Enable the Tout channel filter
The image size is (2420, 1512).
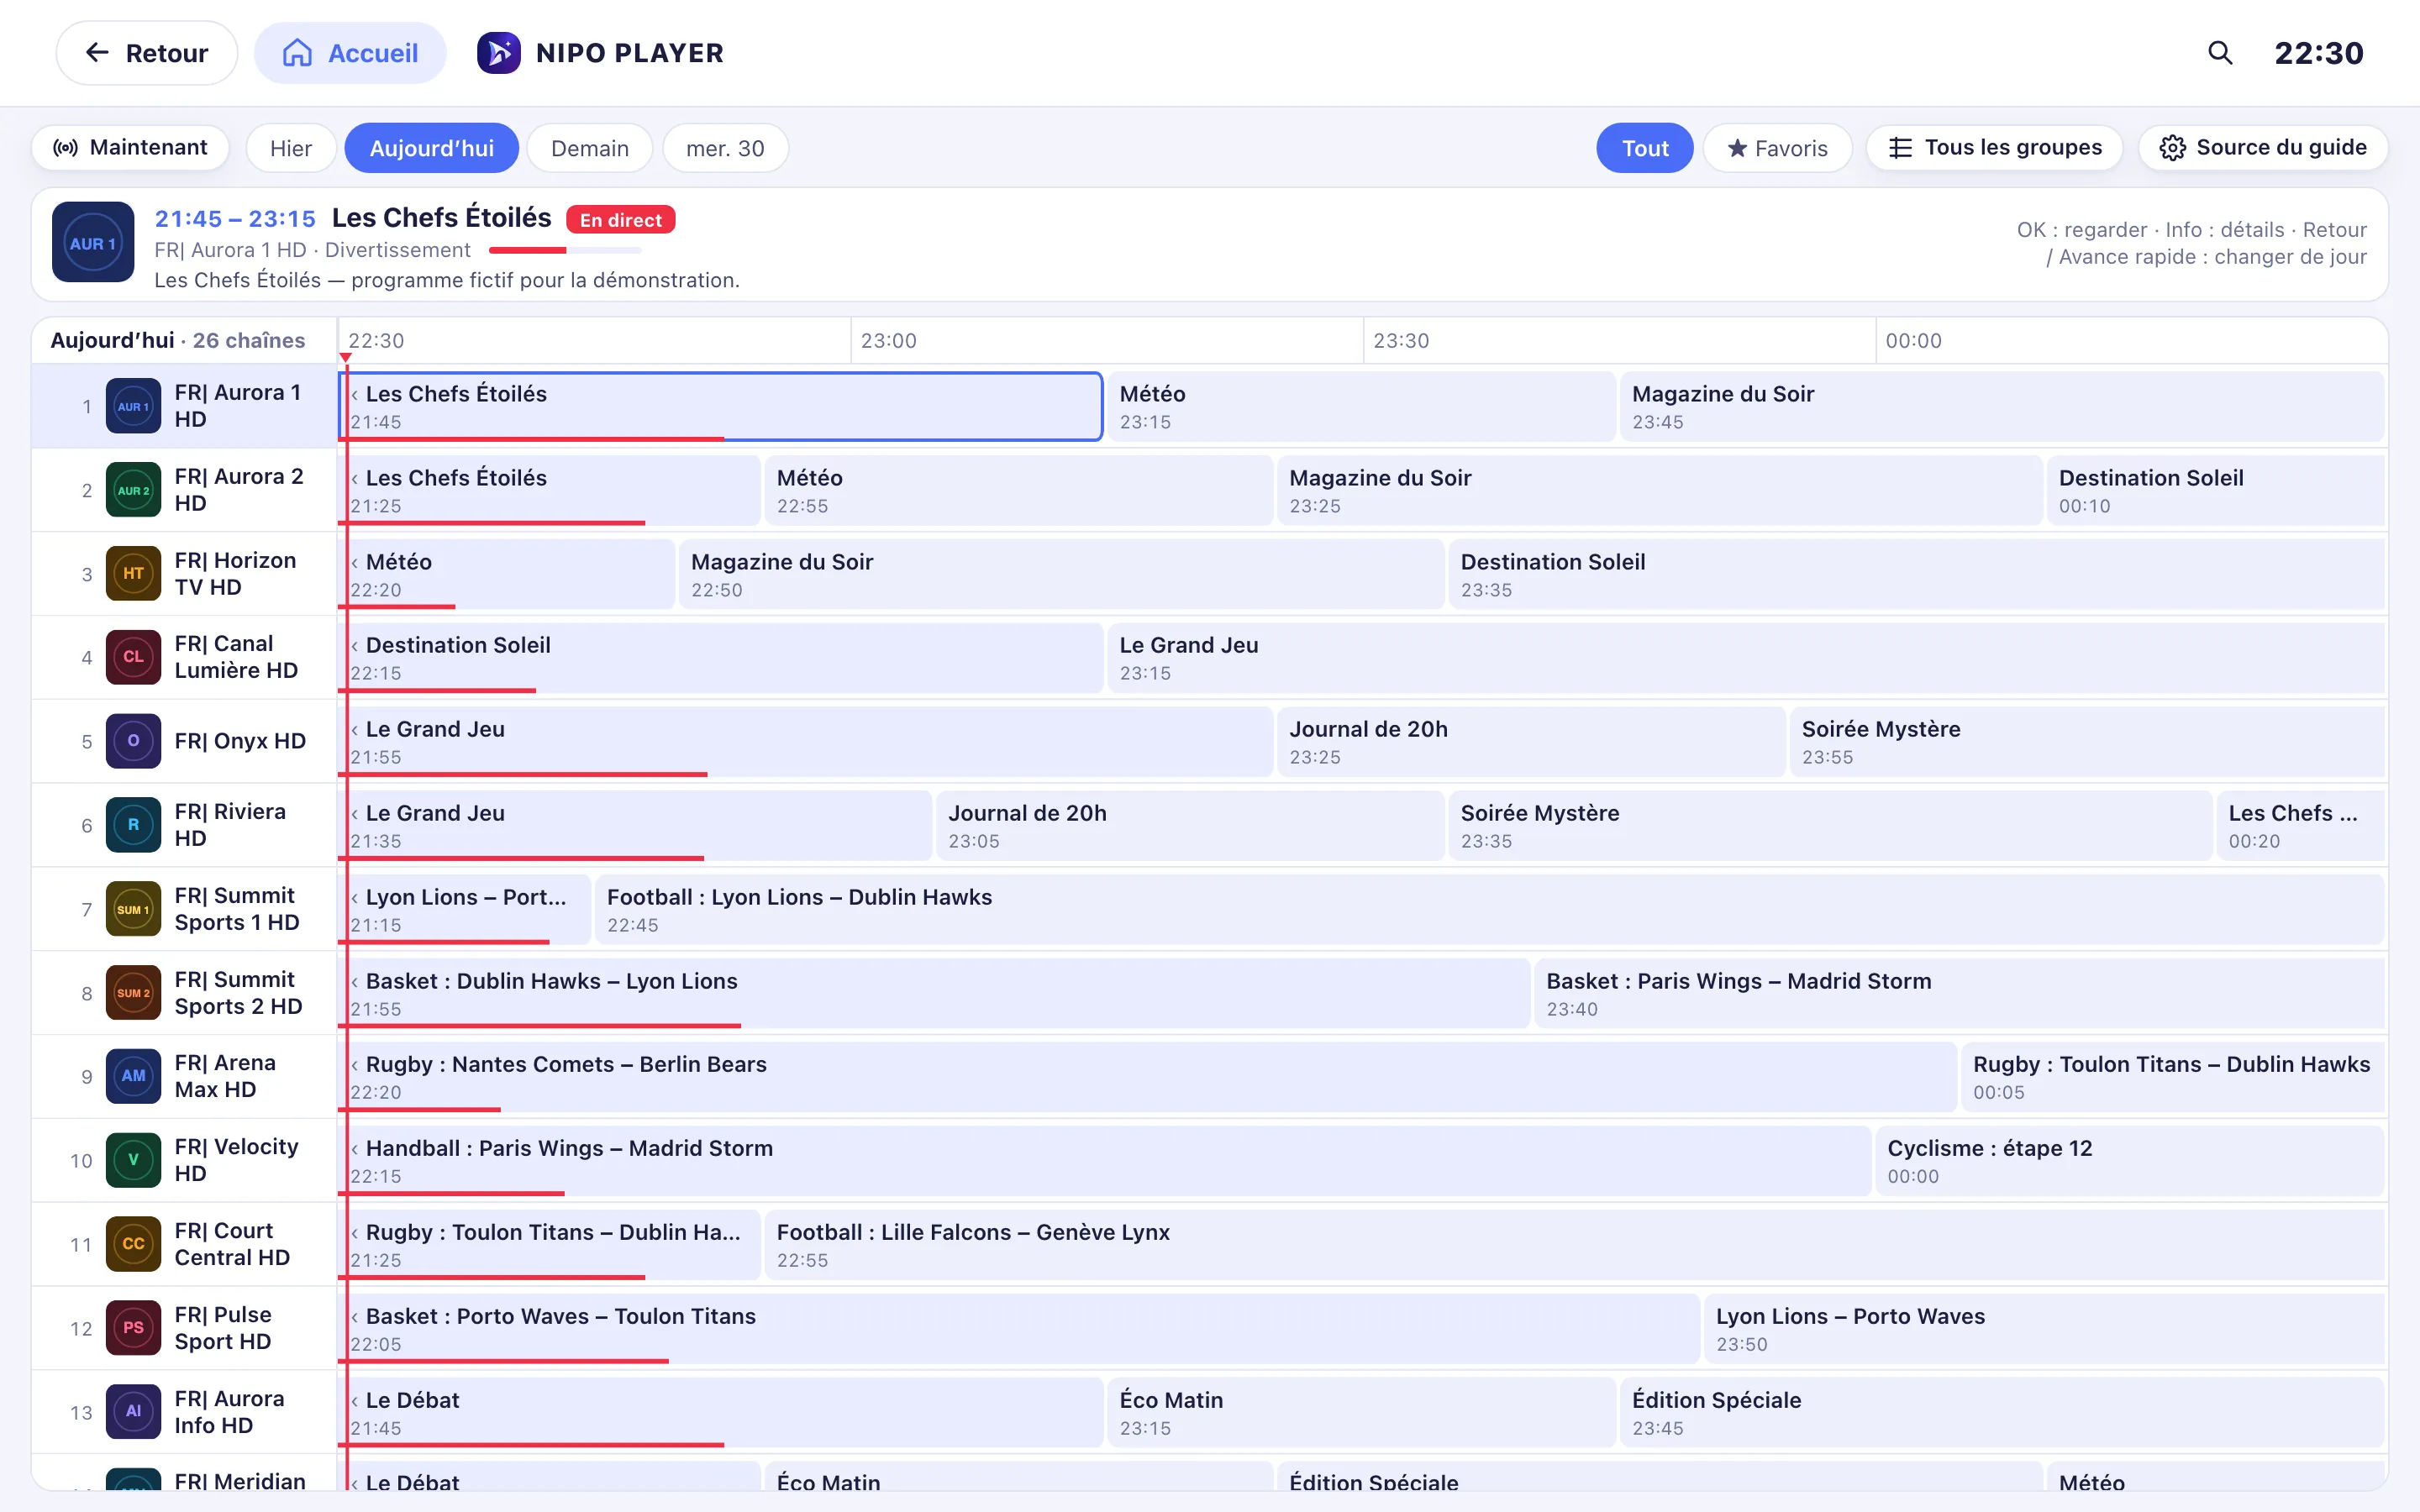1645,148
